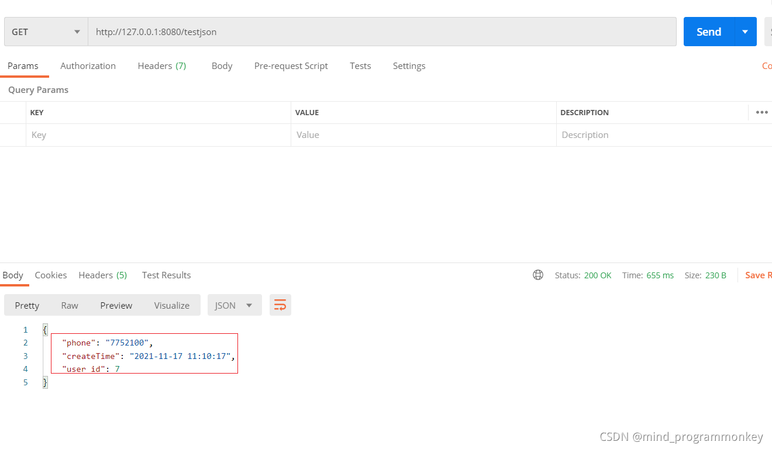
Task: Click the KEY column header
Action: pos(37,113)
